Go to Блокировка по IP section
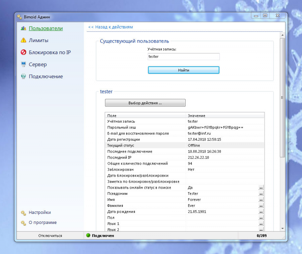This screenshot has height=254, width=302. click(50, 53)
